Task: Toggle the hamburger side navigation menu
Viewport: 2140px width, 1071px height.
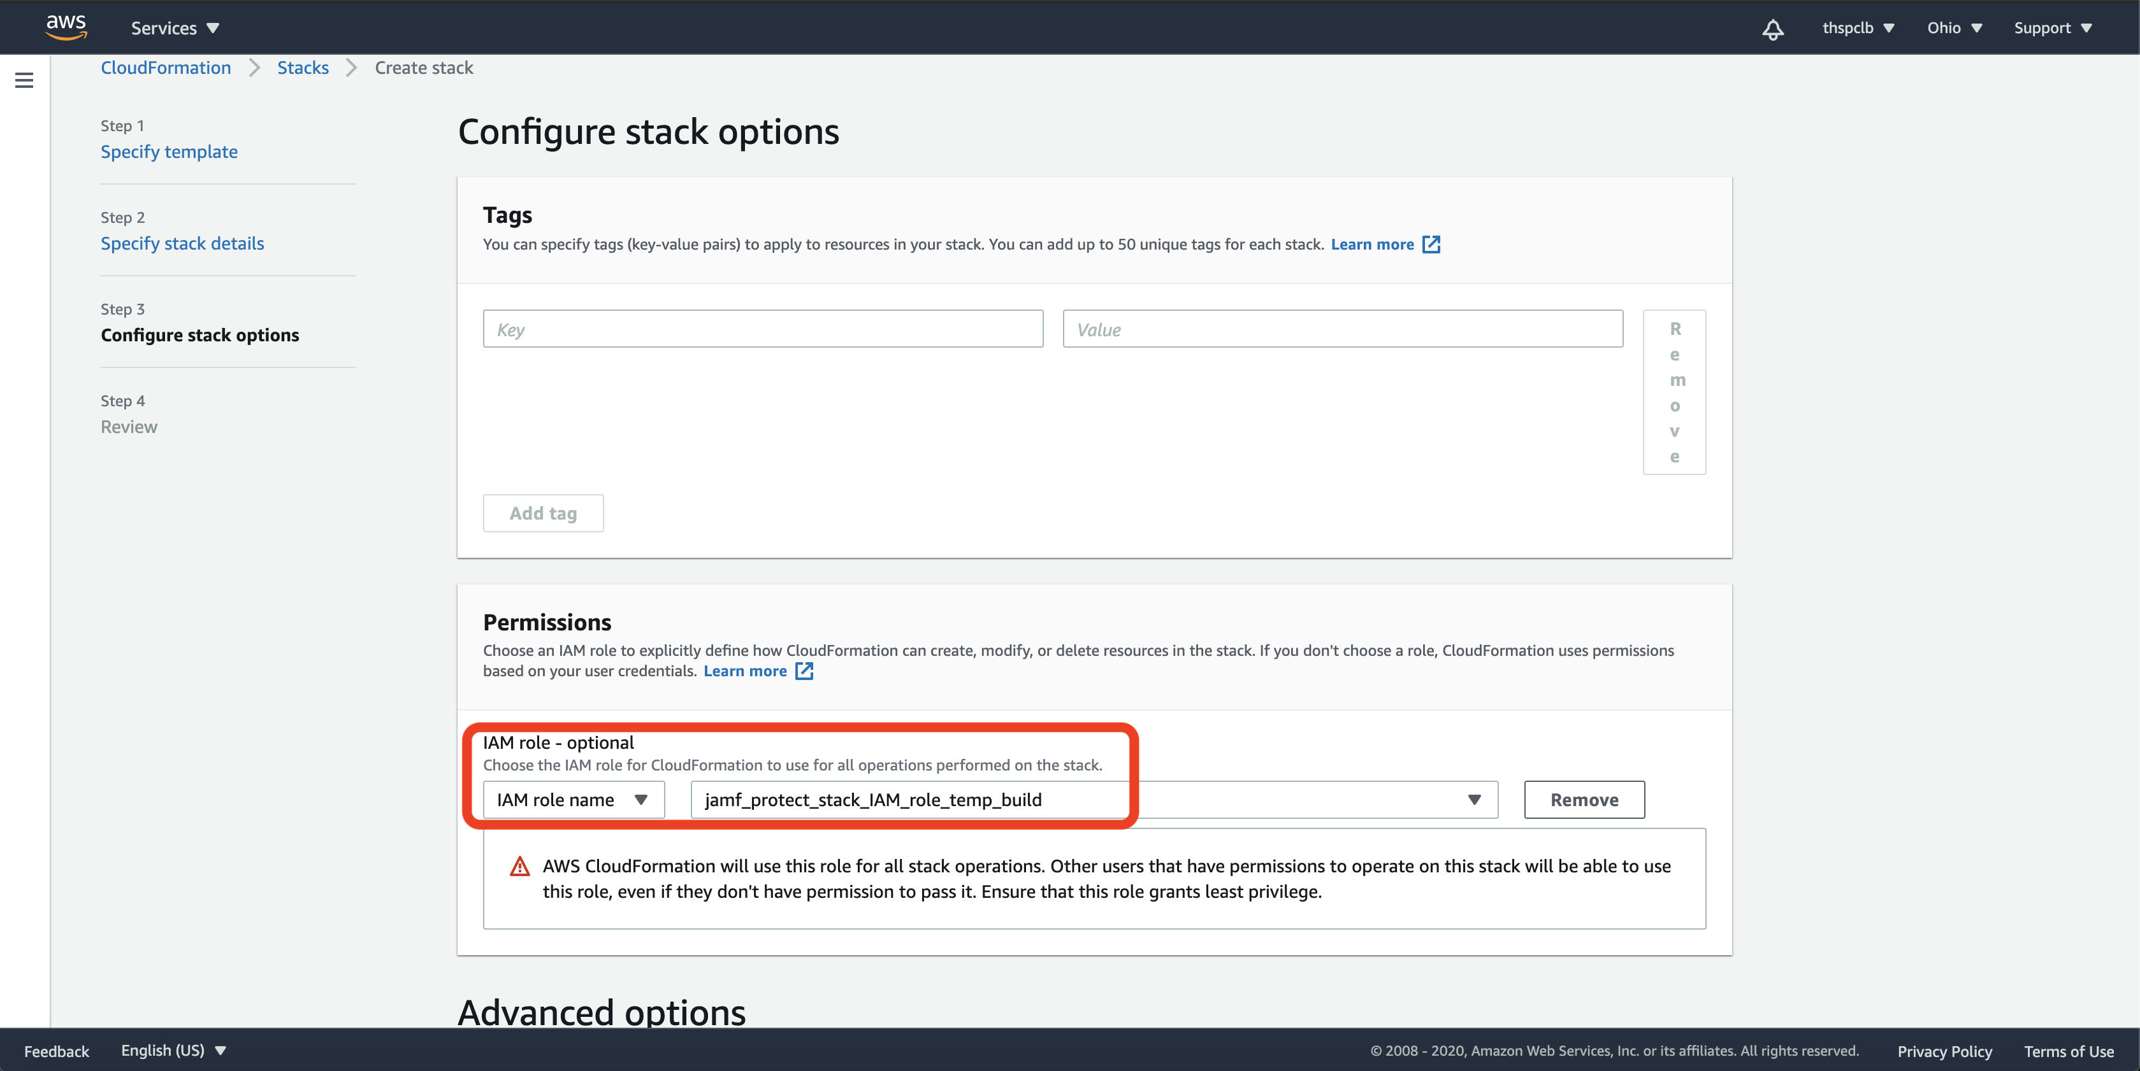Action: pos(24,80)
